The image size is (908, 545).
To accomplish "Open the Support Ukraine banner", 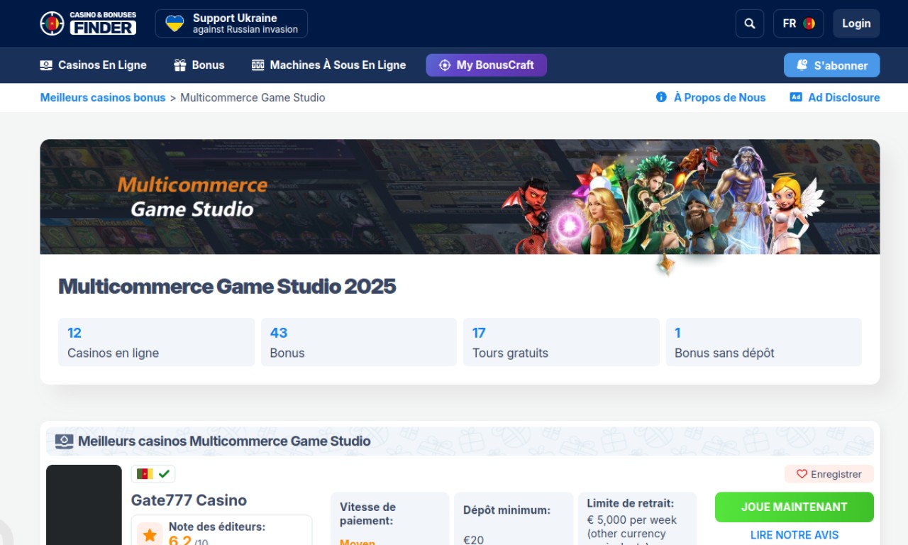I will coord(231,23).
